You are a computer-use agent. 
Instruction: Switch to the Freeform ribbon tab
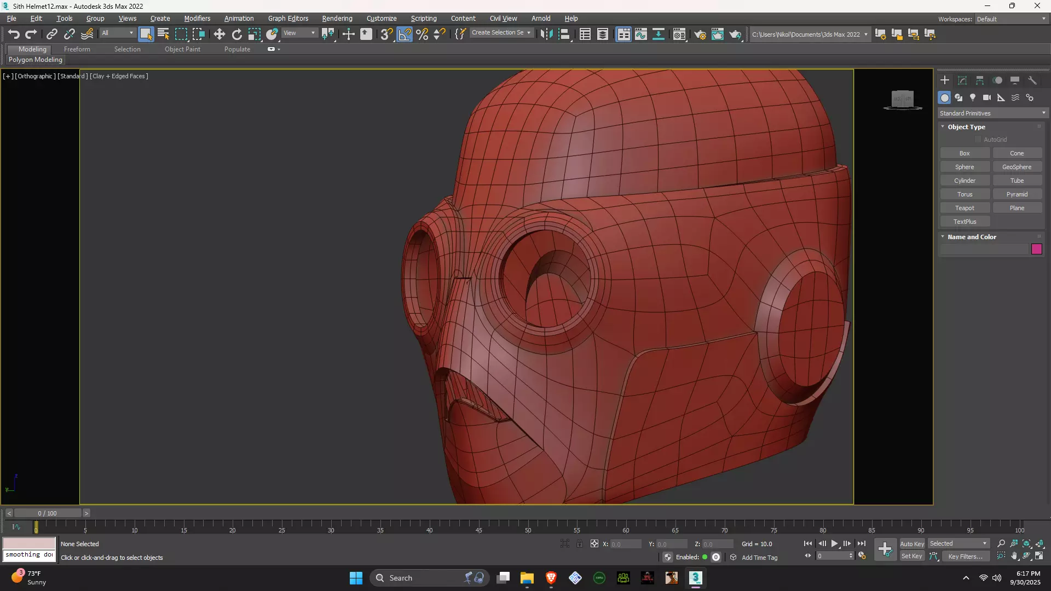point(77,49)
